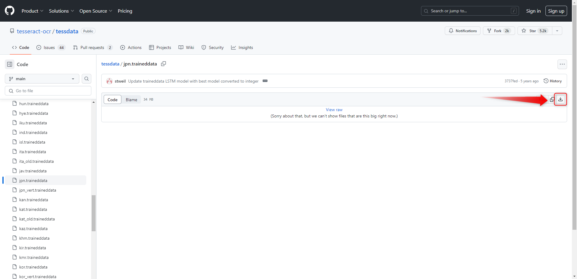Screen dimensions: 577x279
Task: Copy the file path next to jpn.traineddata
Action: coord(163,64)
